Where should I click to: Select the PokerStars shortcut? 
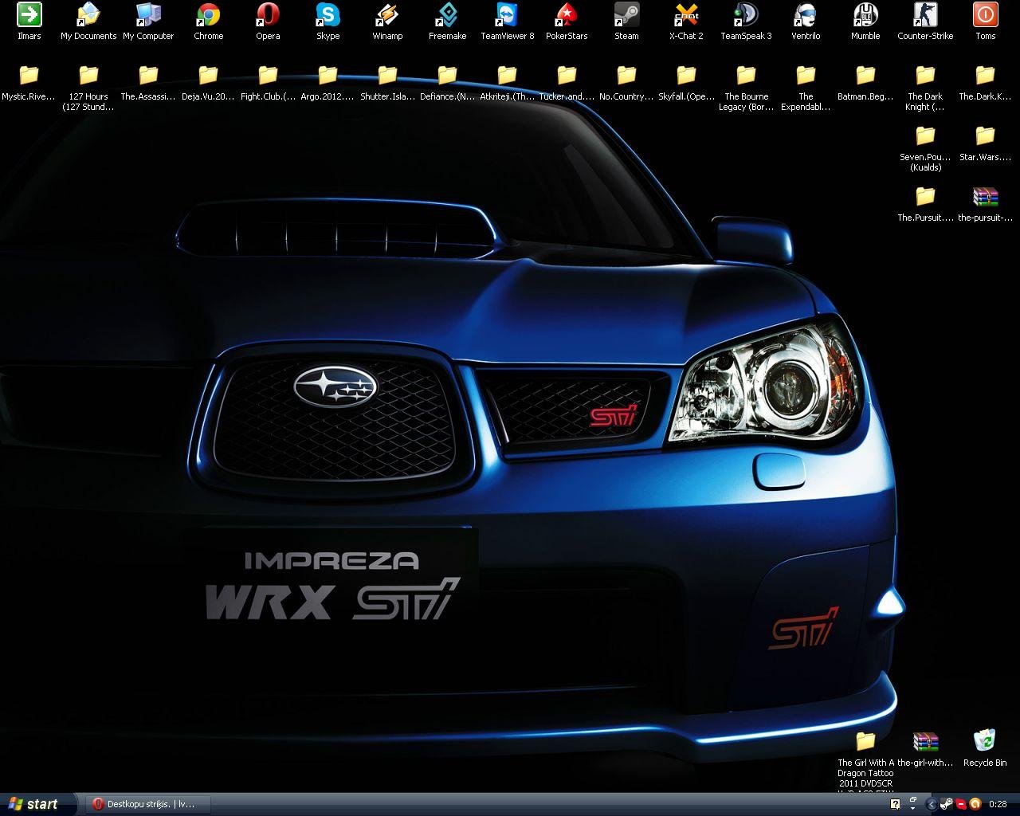(567, 21)
